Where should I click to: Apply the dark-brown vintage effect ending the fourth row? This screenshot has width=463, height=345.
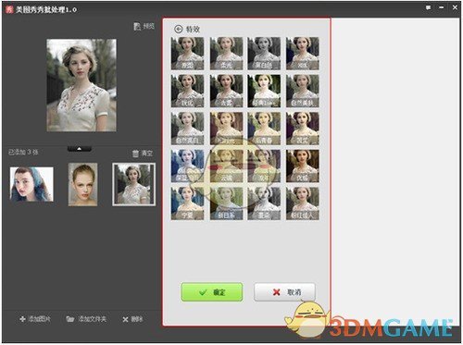pos(303,166)
